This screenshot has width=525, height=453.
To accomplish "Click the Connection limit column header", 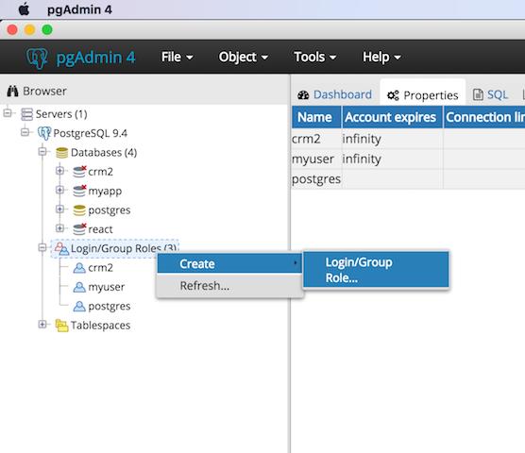I will pyautogui.click(x=484, y=117).
